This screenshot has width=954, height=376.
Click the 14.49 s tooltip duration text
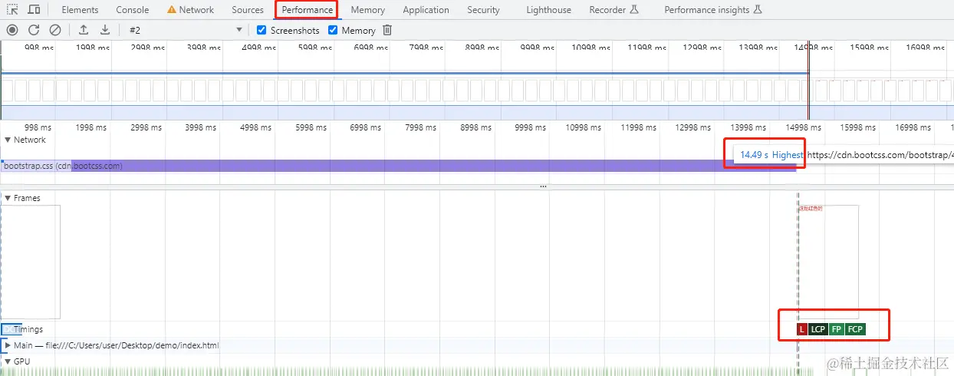[753, 155]
